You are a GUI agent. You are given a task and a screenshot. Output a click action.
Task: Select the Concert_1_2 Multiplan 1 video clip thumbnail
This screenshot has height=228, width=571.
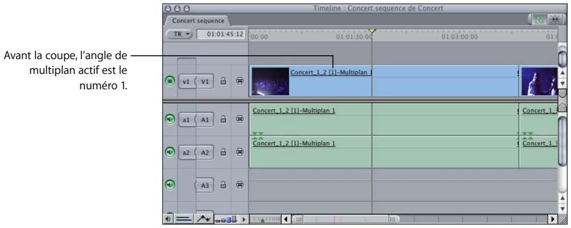pyautogui.click(x=270, y=81)
